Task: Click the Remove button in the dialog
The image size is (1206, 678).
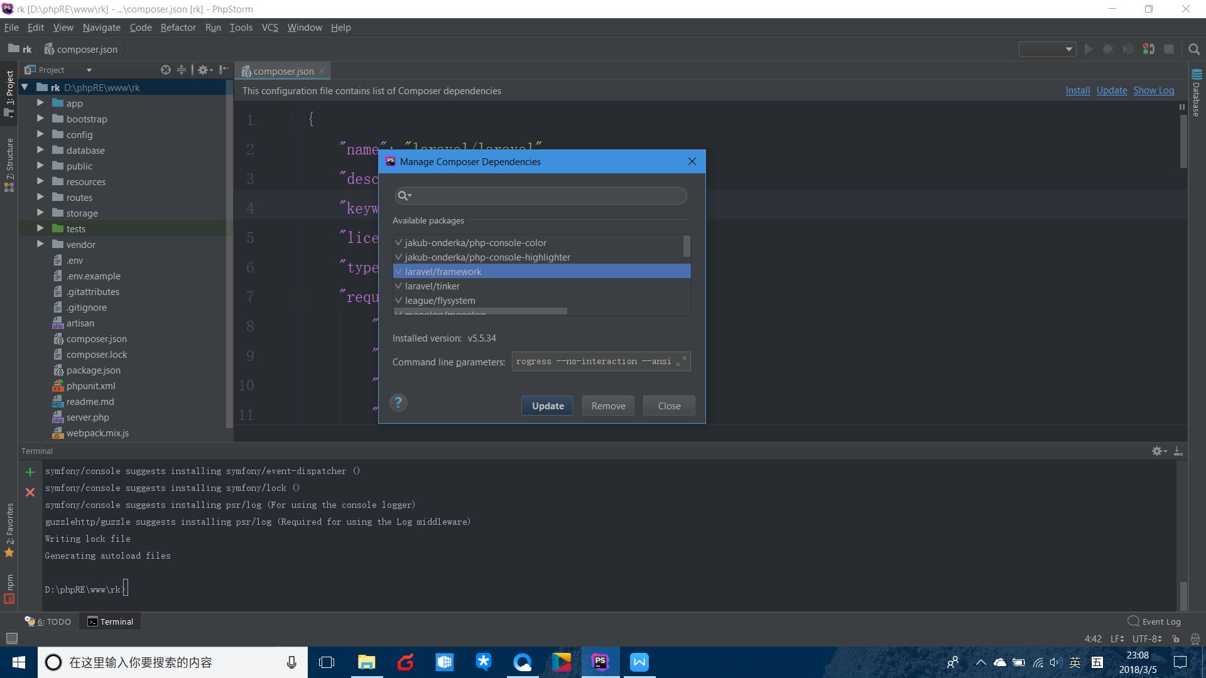Action: pyautogui.click(x=608, y=406)
